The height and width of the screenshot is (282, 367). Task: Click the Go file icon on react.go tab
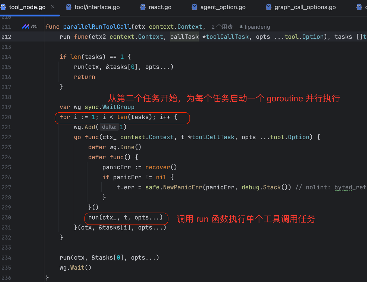[143, 7]
